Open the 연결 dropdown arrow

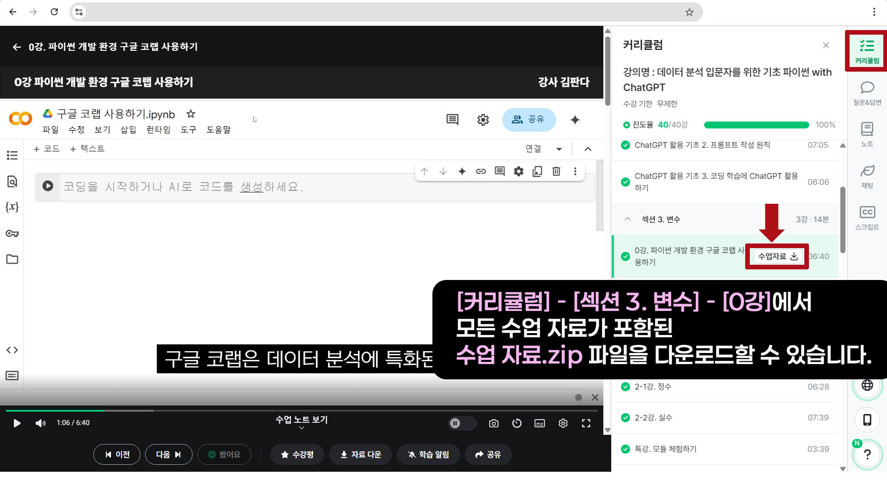point(559,149)
